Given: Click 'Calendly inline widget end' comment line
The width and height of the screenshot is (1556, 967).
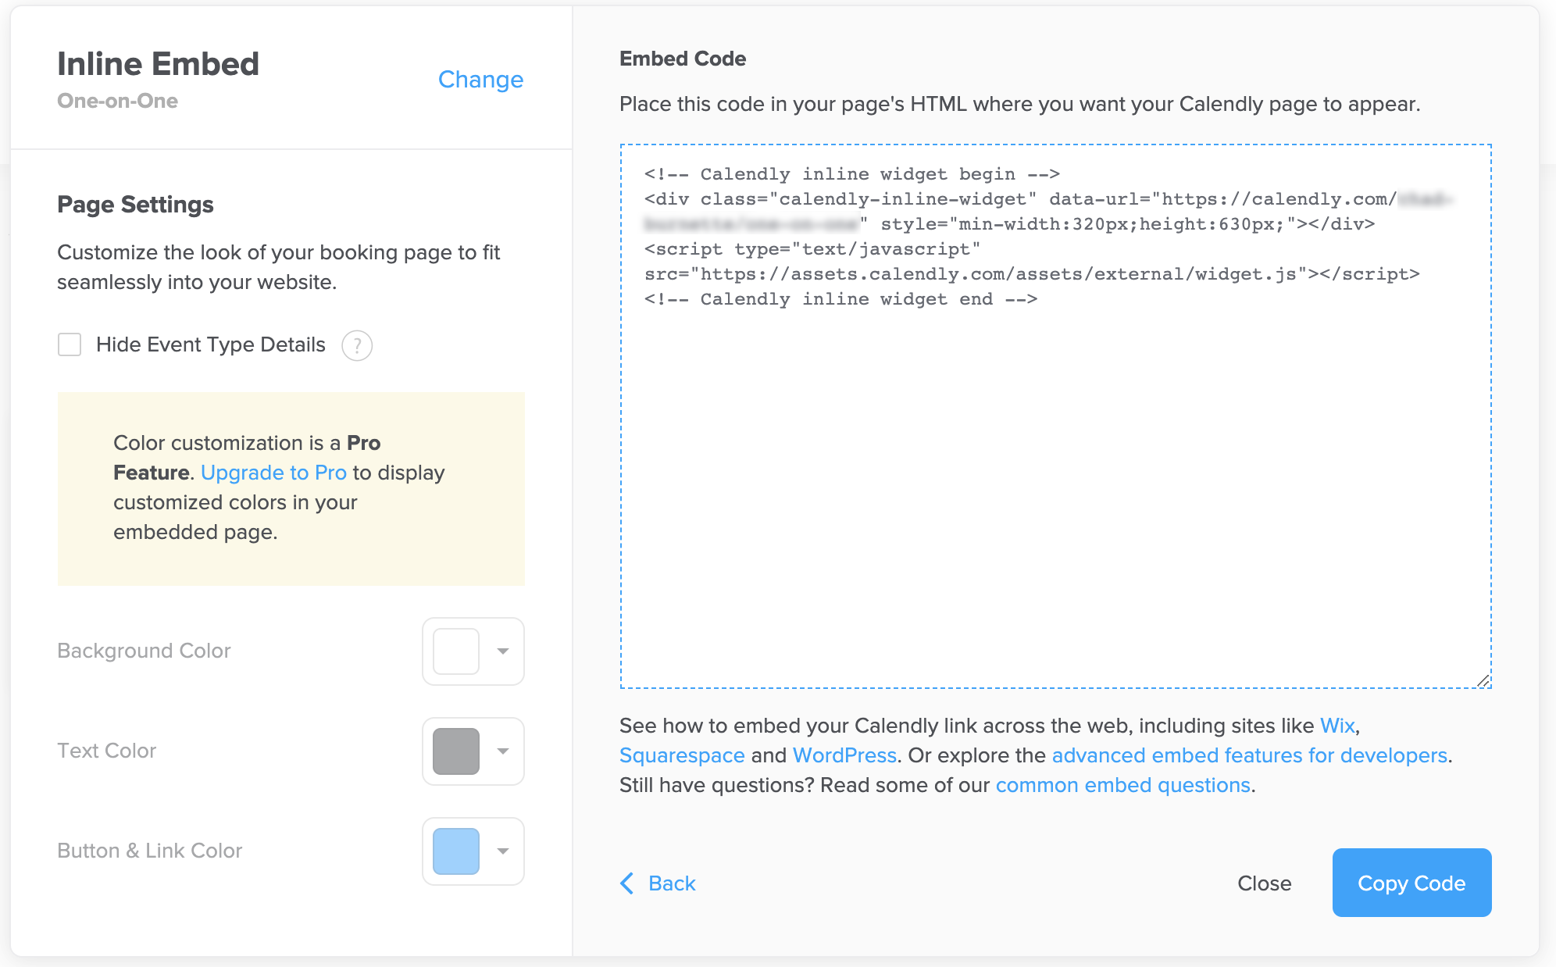Looking at the screenshot, I should 840,299.
